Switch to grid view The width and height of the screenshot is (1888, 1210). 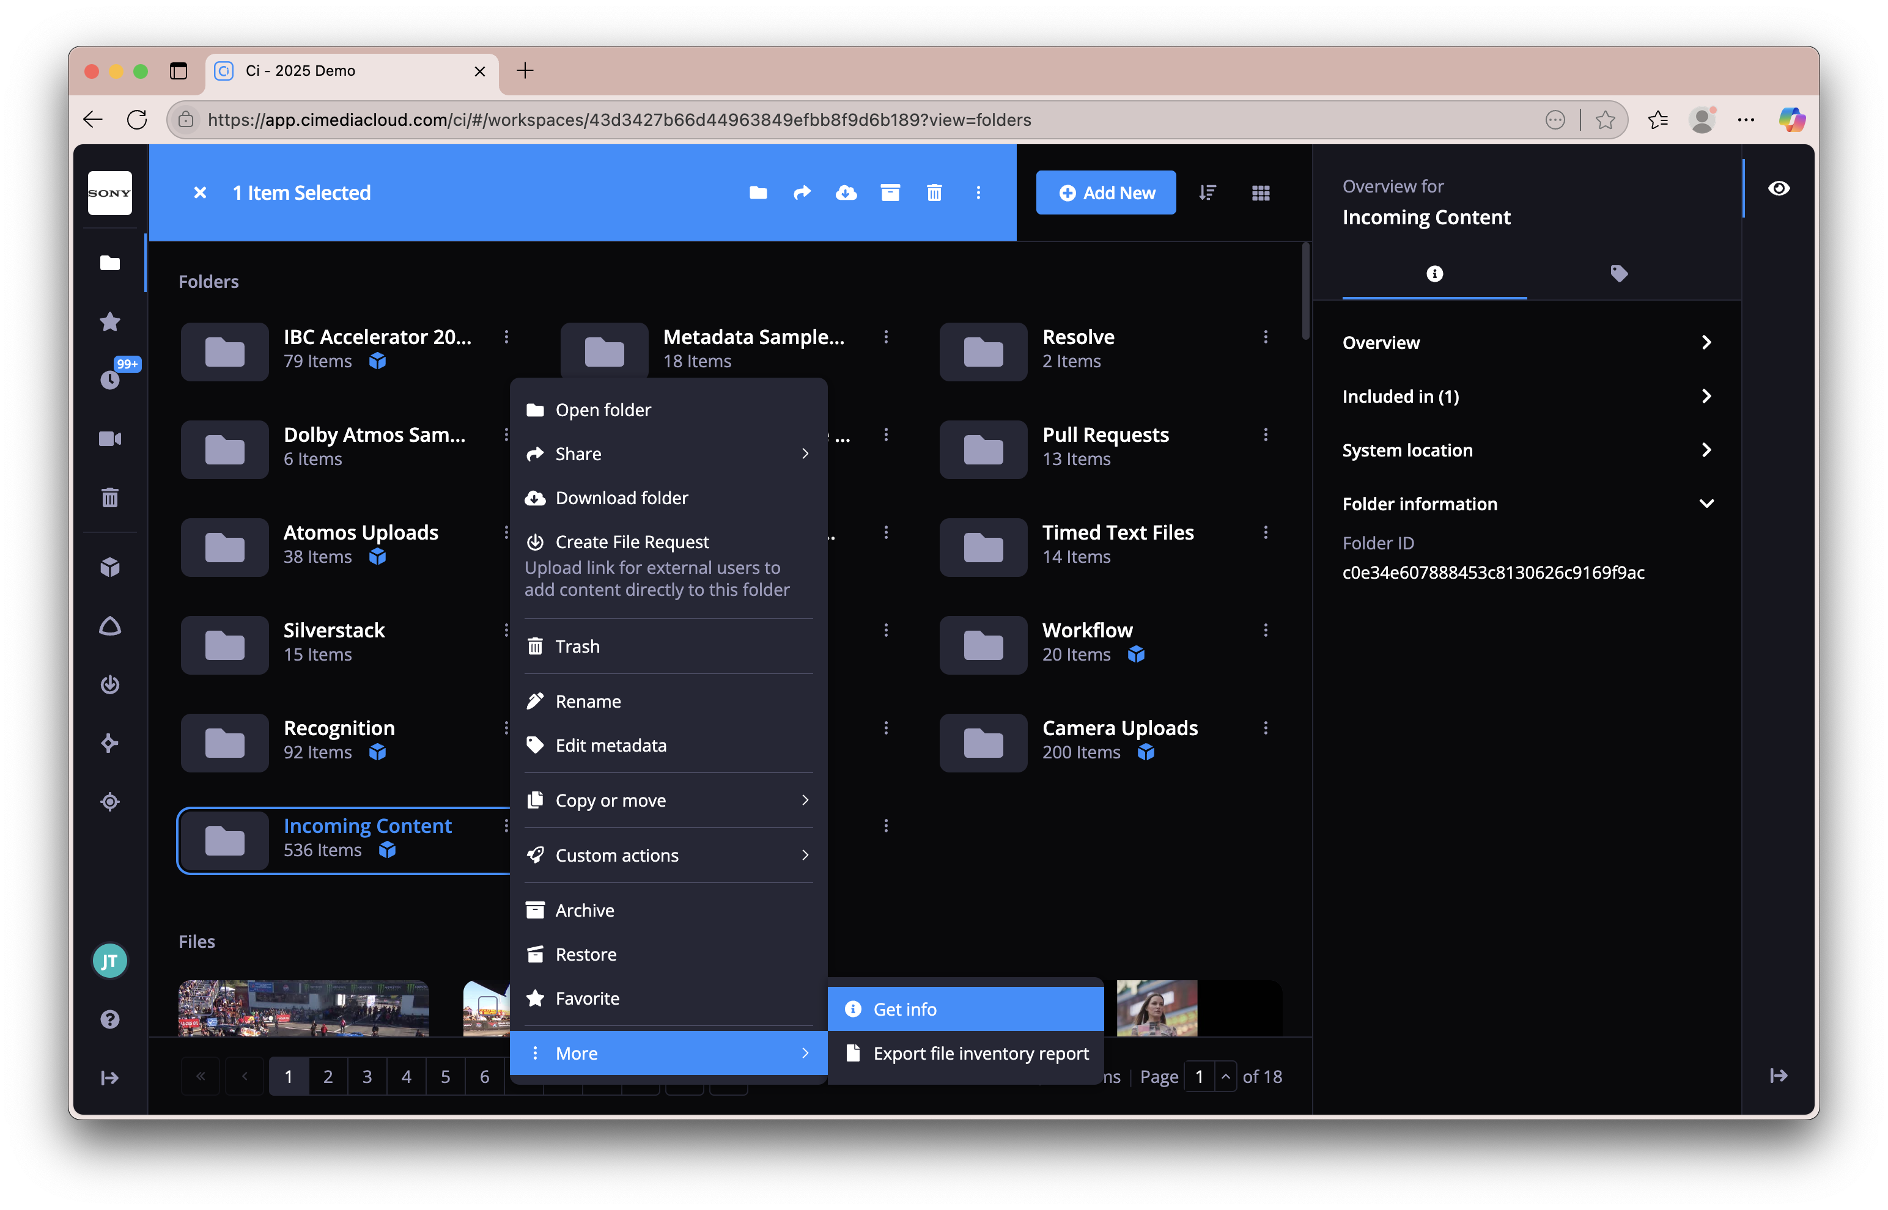(x=1260, y=193)
